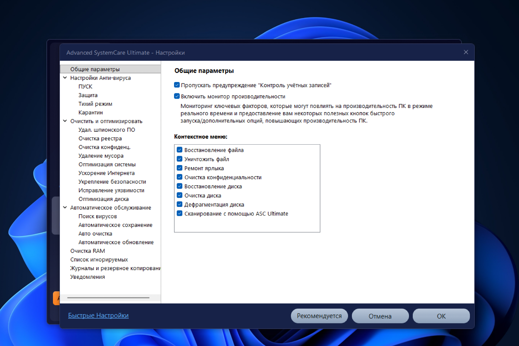519x346 pixels.
Task: Collapse "Автоматическое обслуживание" tree section
Action: coord(65,208)
